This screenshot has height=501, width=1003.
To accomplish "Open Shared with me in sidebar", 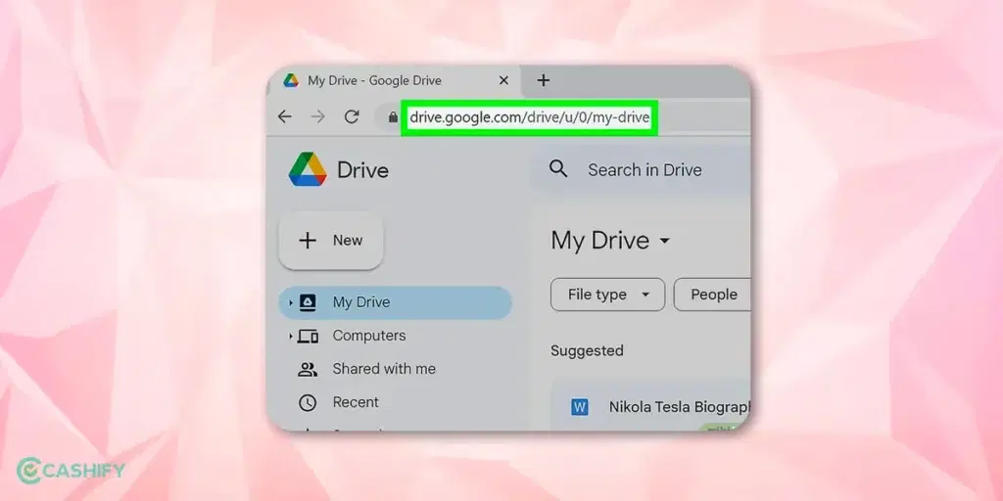I will [x=384, y=369].
